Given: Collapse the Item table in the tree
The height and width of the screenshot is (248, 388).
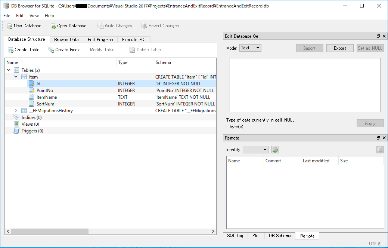Looking at the screenshot, I should coord(16,77).
